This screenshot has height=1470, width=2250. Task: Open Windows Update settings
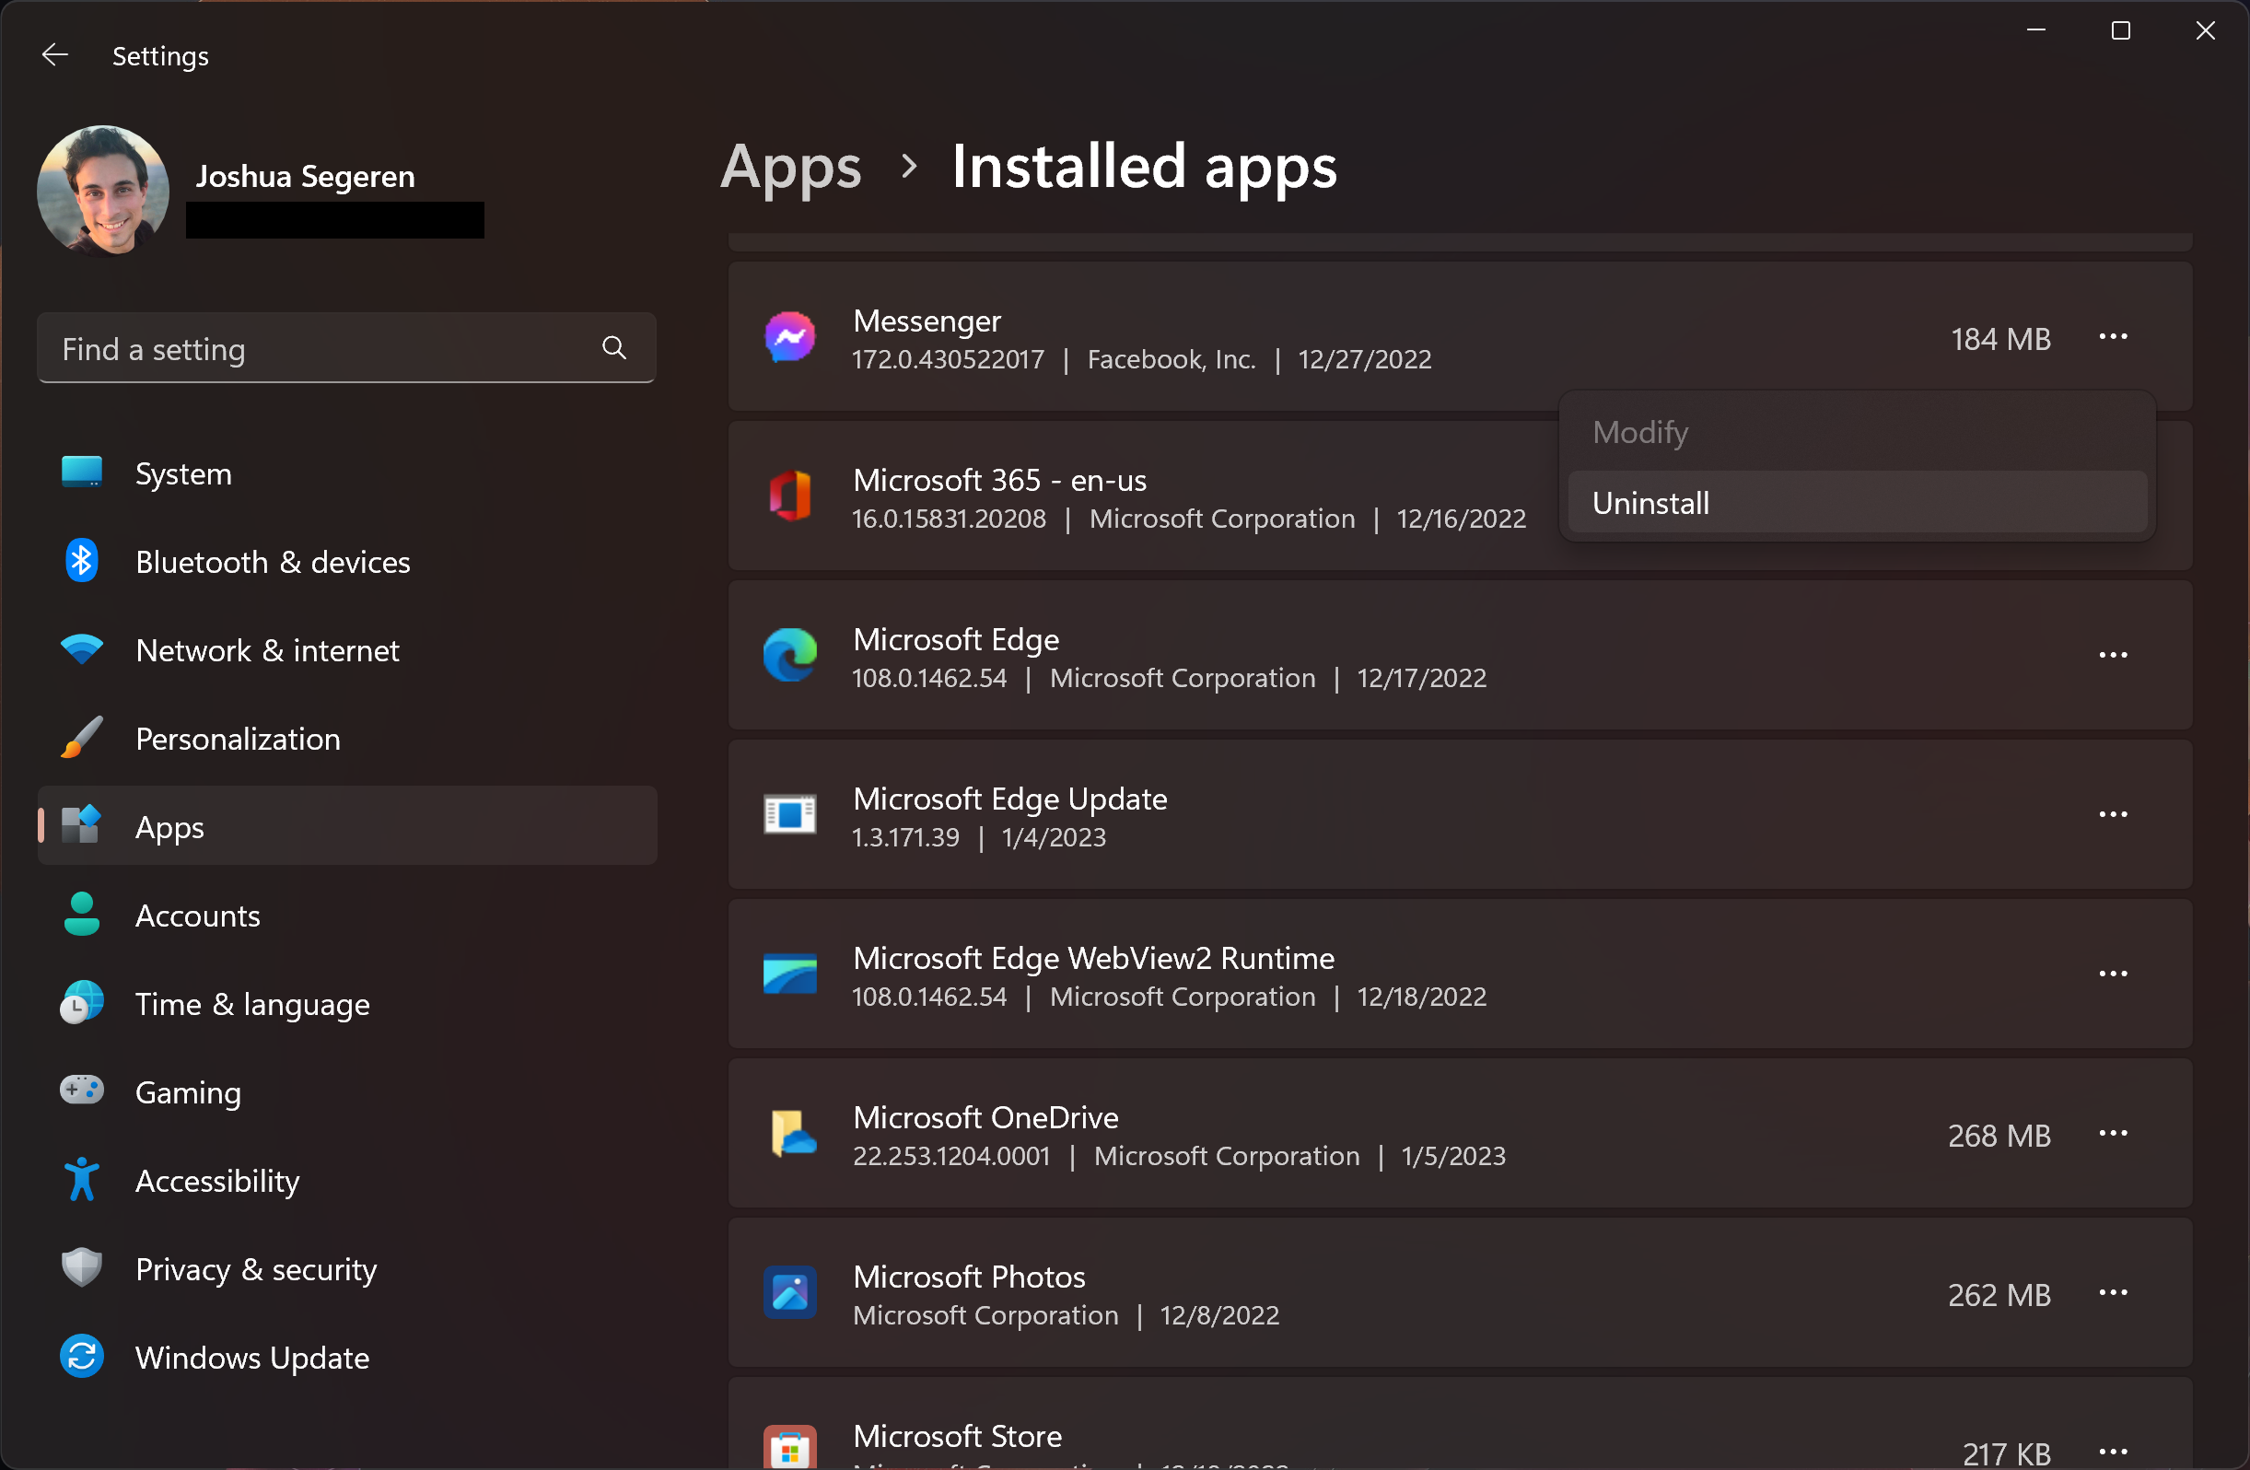click(346, 1358)
